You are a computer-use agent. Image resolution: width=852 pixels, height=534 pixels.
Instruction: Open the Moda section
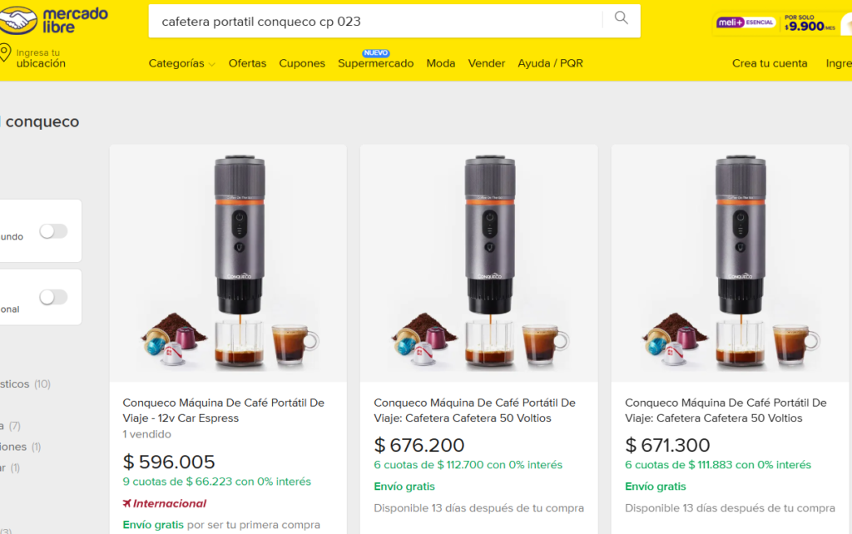pyautogui.click(x=440, y=63)
